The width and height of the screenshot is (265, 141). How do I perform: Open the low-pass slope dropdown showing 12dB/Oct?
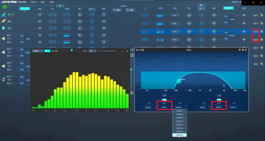click(234, 107)
